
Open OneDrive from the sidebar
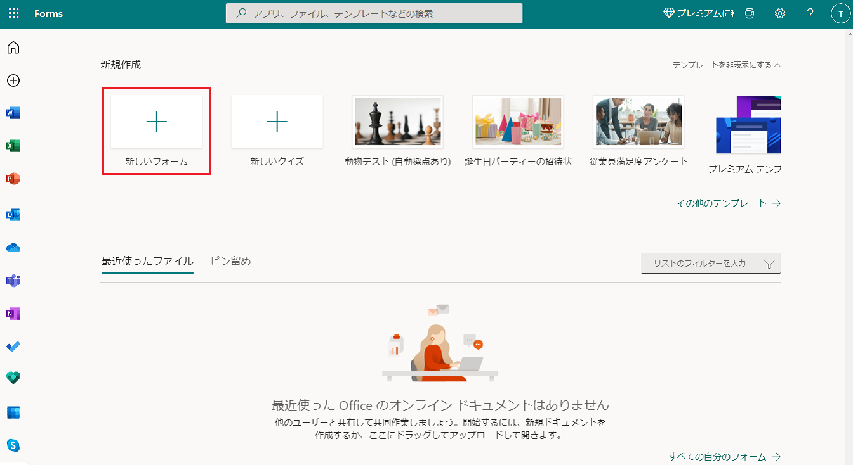coord(14,247)
